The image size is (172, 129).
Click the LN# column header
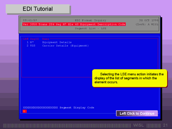click(26, 38)
